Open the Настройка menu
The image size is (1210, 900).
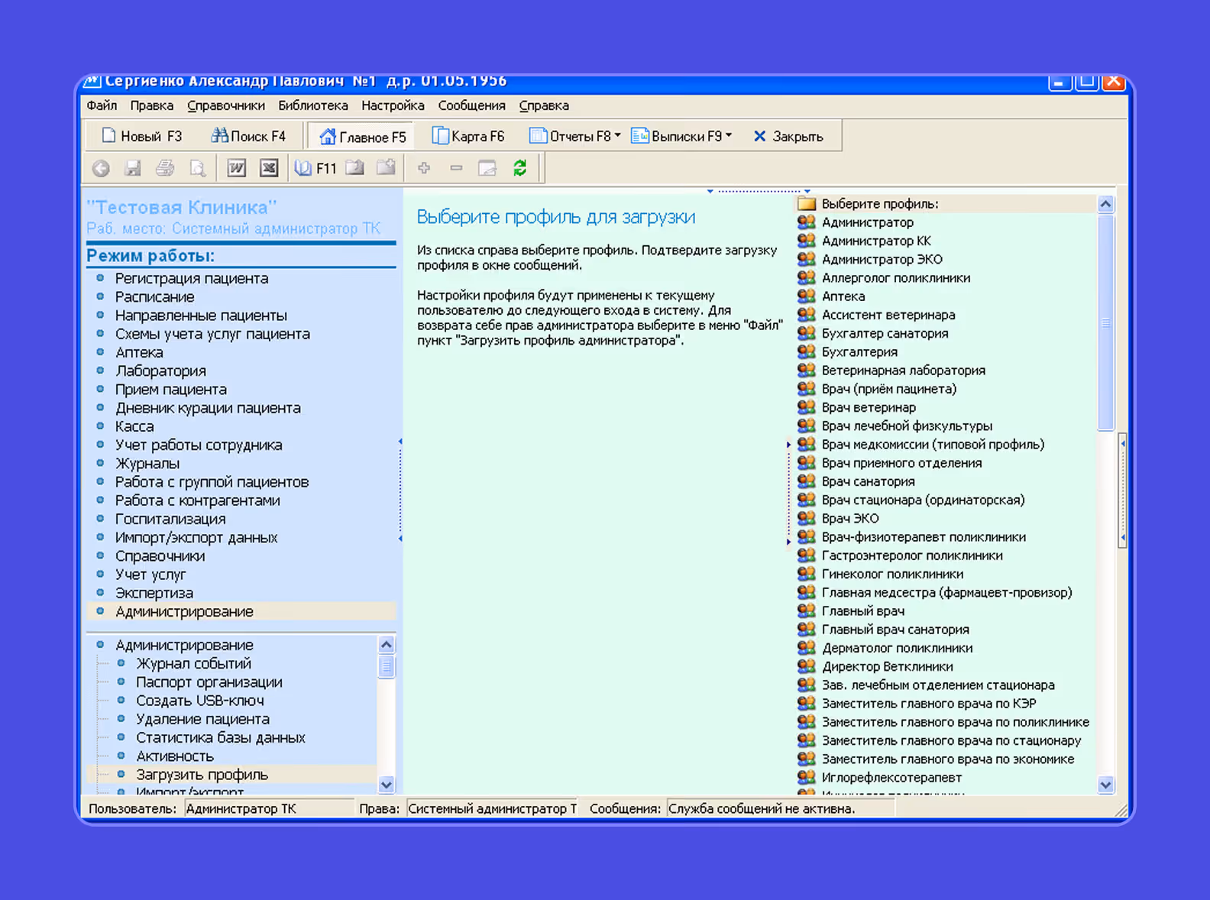(393, 105)
